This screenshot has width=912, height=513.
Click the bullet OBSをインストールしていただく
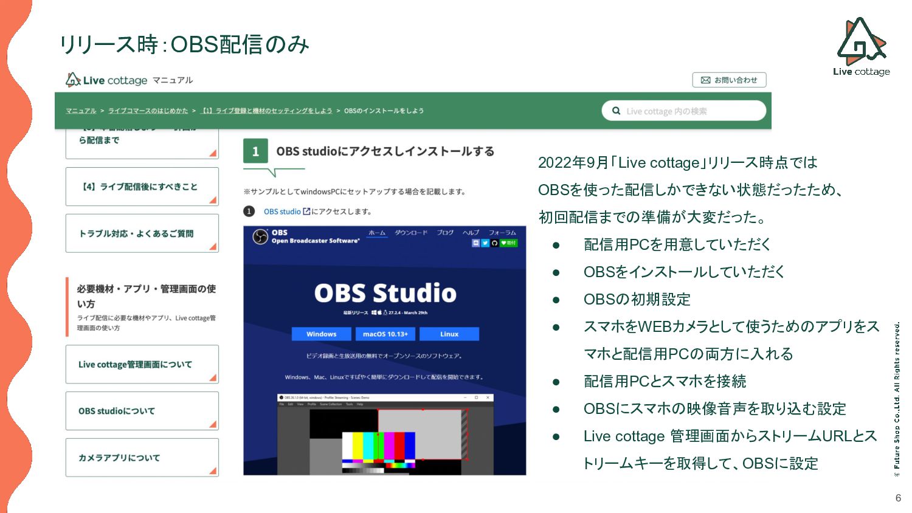(684, 272)
